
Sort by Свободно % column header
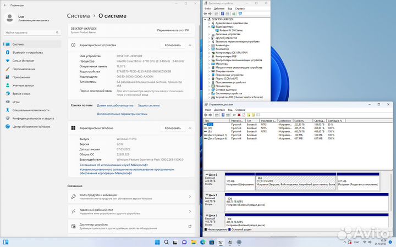click(335, 121)
